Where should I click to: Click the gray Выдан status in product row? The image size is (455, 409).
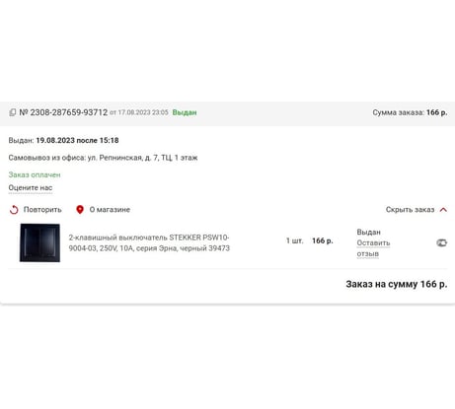pos(368,232)
